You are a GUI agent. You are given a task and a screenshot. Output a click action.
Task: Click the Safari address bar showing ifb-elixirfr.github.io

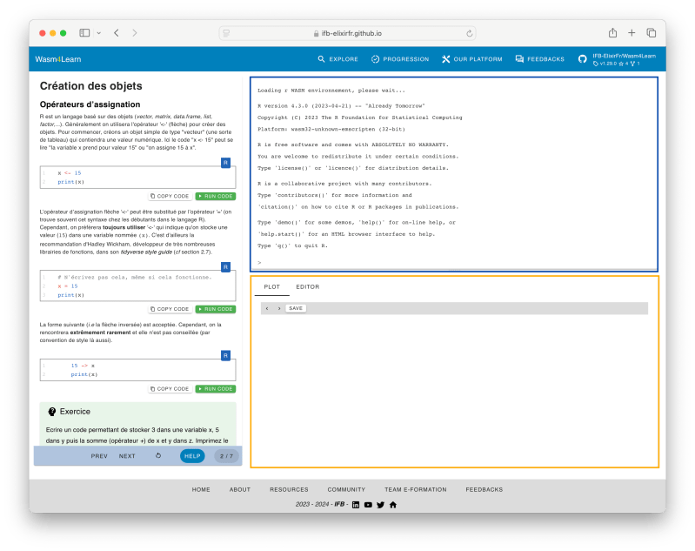pos(348,33)
